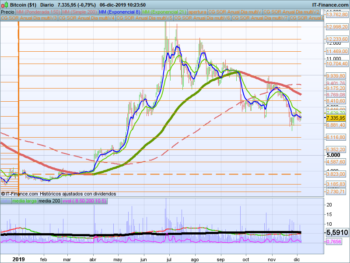Open MM (Exponencial 21) indicator label
The width and height of the screenshot is (350, 263).
pos(163,12)
